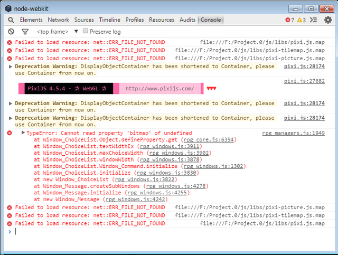The height and width of the screenshot is (255, 338).
Task: Switch to the Audits tab
Action: [187, 20]
